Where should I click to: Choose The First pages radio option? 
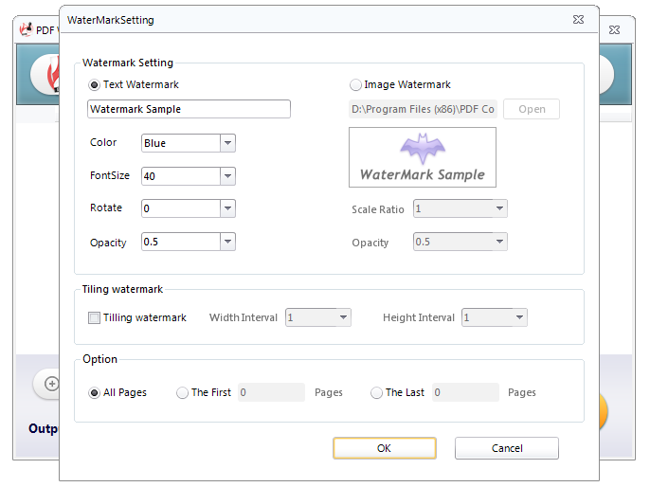[182, 392]
